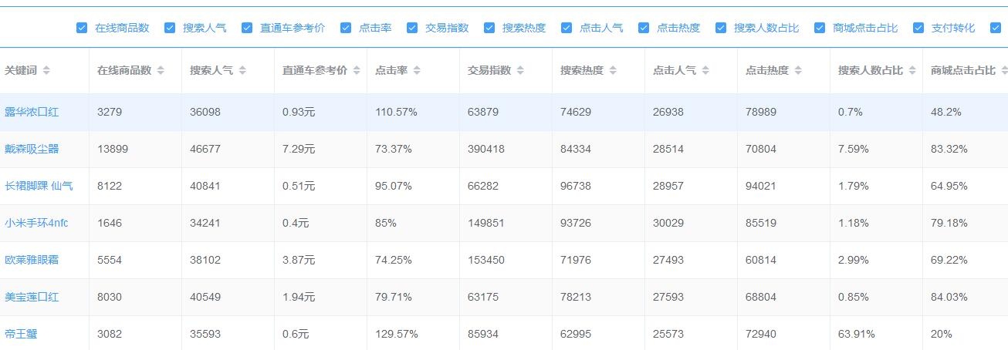1008x350 pixels.
Task: Toggle the 点击热度 checkbox
Action: pos(644,28)
